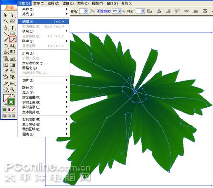
Task: Apply None mode button
Action: click(x=13, y=110)
